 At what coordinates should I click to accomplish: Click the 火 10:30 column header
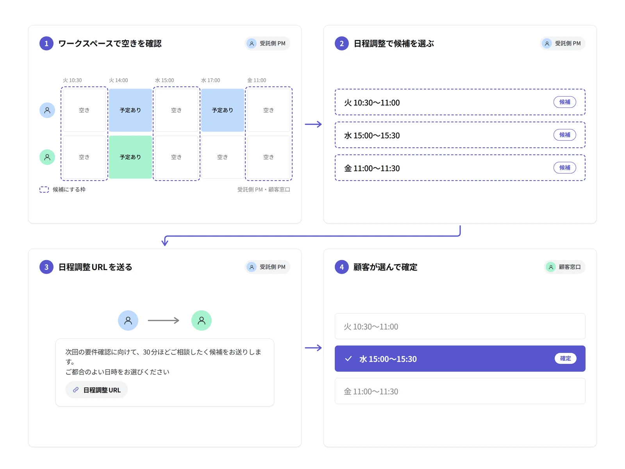(72, 80)
